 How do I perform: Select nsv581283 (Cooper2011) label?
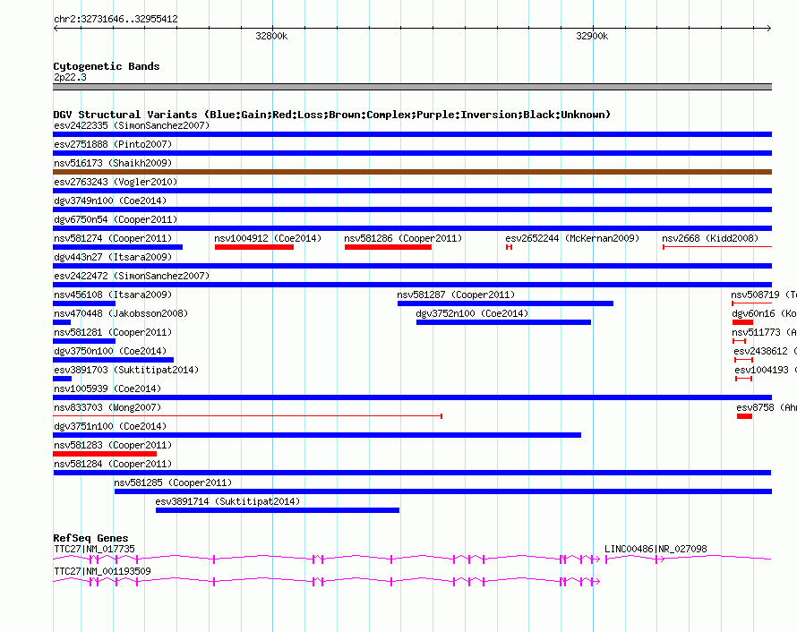113,445
